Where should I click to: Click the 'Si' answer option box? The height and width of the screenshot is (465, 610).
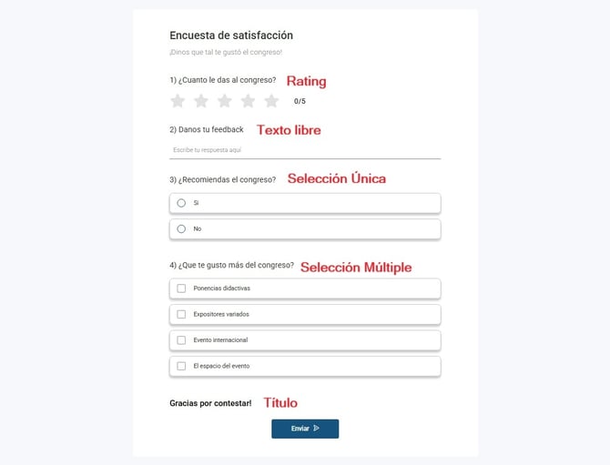(305, 203)
